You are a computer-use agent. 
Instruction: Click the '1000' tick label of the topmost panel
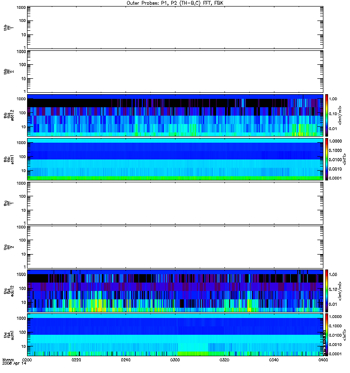point(21,7)
